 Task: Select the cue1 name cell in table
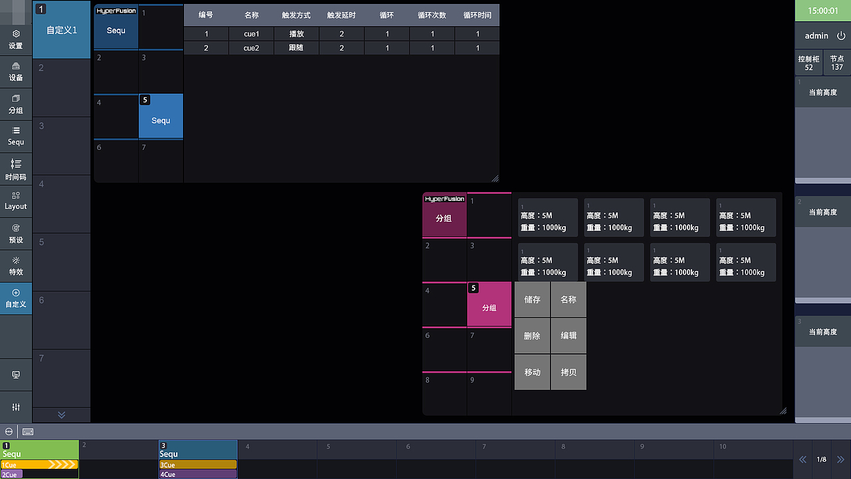251,34
